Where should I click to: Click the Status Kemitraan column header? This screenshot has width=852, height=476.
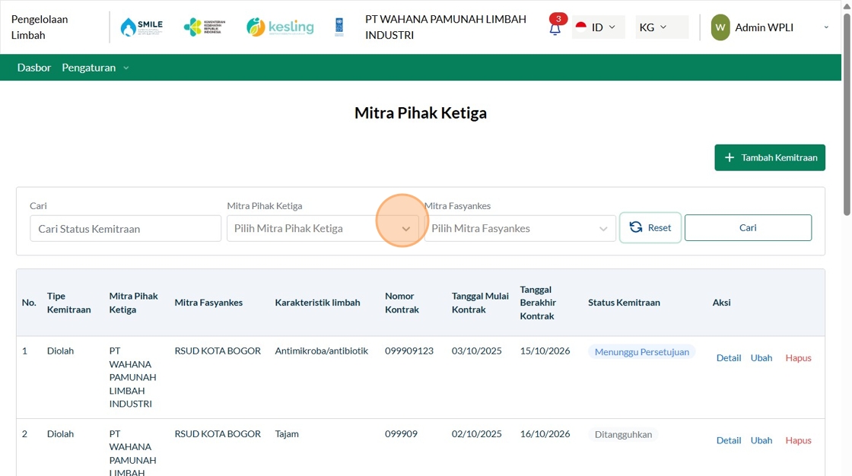pos(624,302)
